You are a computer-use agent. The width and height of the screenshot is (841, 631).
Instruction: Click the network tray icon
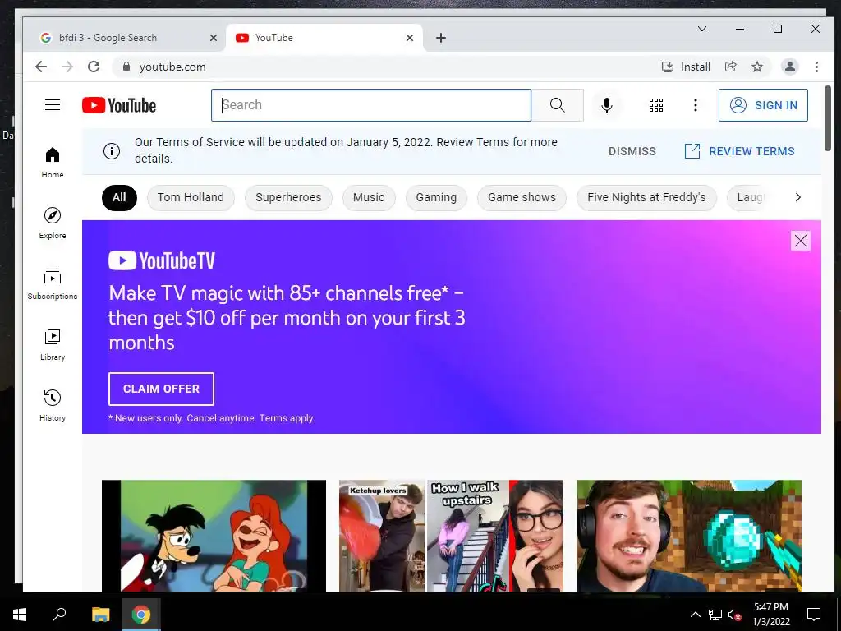coord(715,615)
